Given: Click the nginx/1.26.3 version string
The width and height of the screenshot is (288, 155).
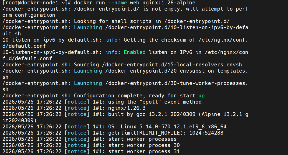Looking at the screenshot, I should 127,108.
